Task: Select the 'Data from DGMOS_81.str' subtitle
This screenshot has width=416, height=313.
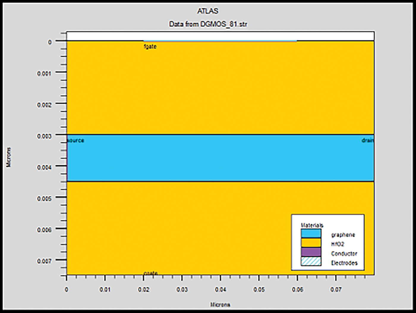Action: click(208, 24)
